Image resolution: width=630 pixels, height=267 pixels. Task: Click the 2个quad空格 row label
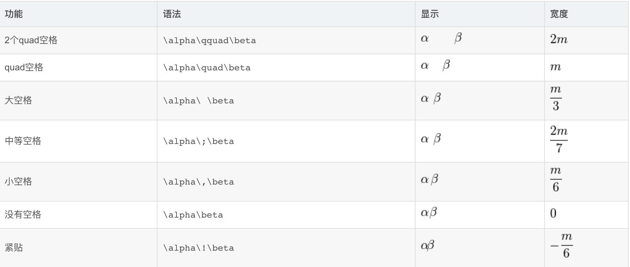31,40
